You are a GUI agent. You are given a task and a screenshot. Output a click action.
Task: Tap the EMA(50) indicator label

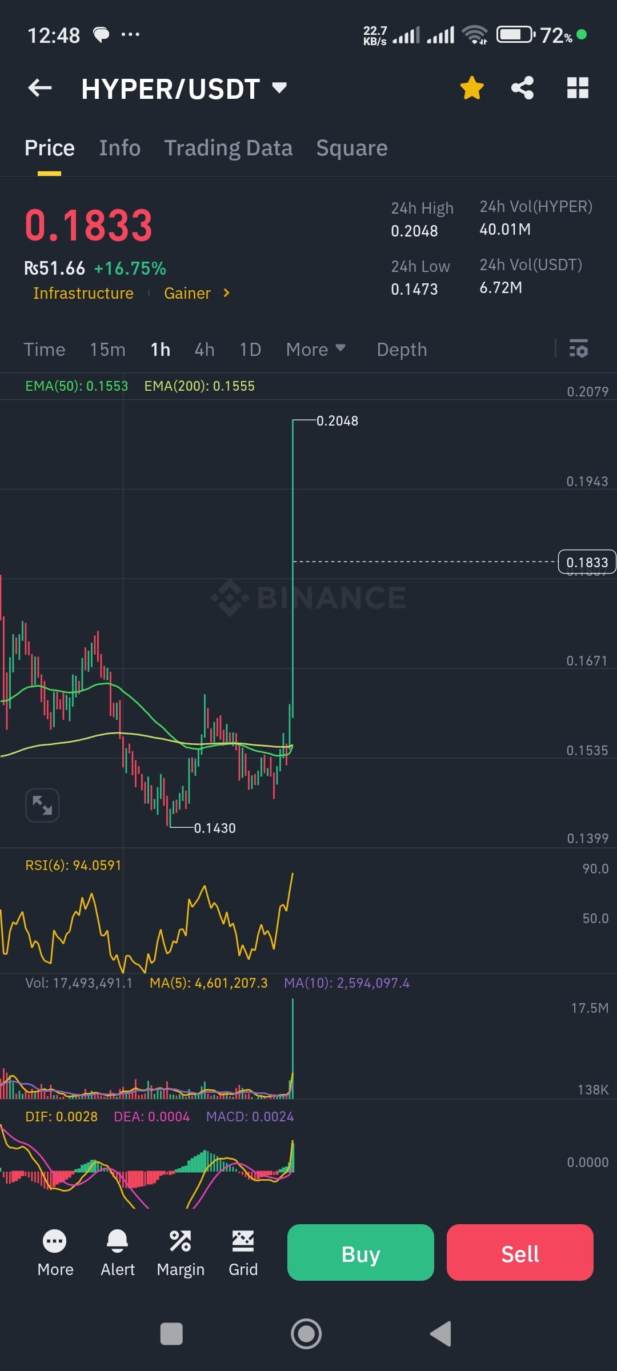[x=77, y=386]
